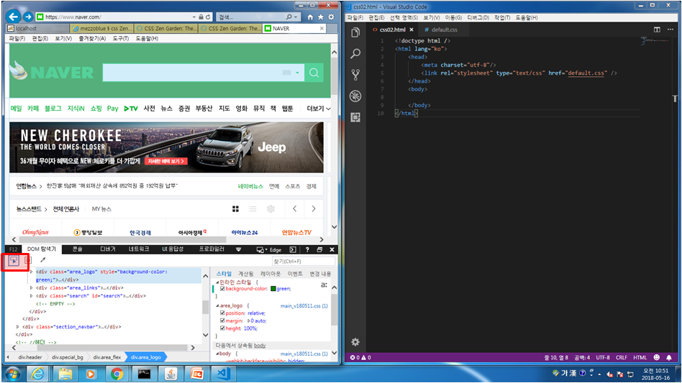Click the HTML language mode in status bar

click(640, 357)
